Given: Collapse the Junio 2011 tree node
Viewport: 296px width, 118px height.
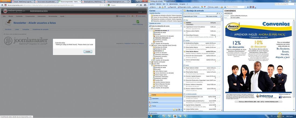Looking at the screenshot, I should [x=150, y=64].
